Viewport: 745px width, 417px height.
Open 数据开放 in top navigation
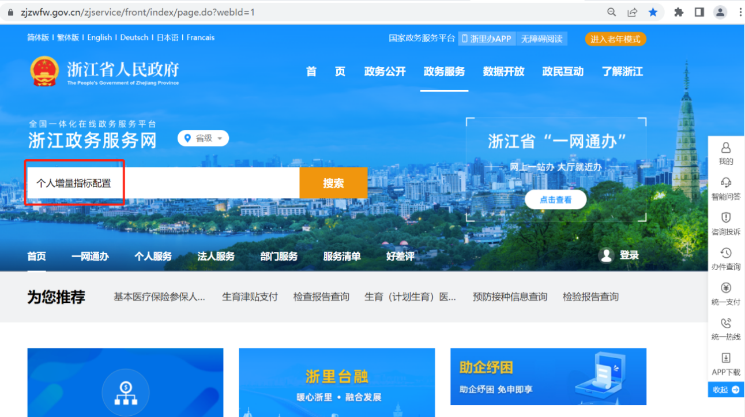503,72
